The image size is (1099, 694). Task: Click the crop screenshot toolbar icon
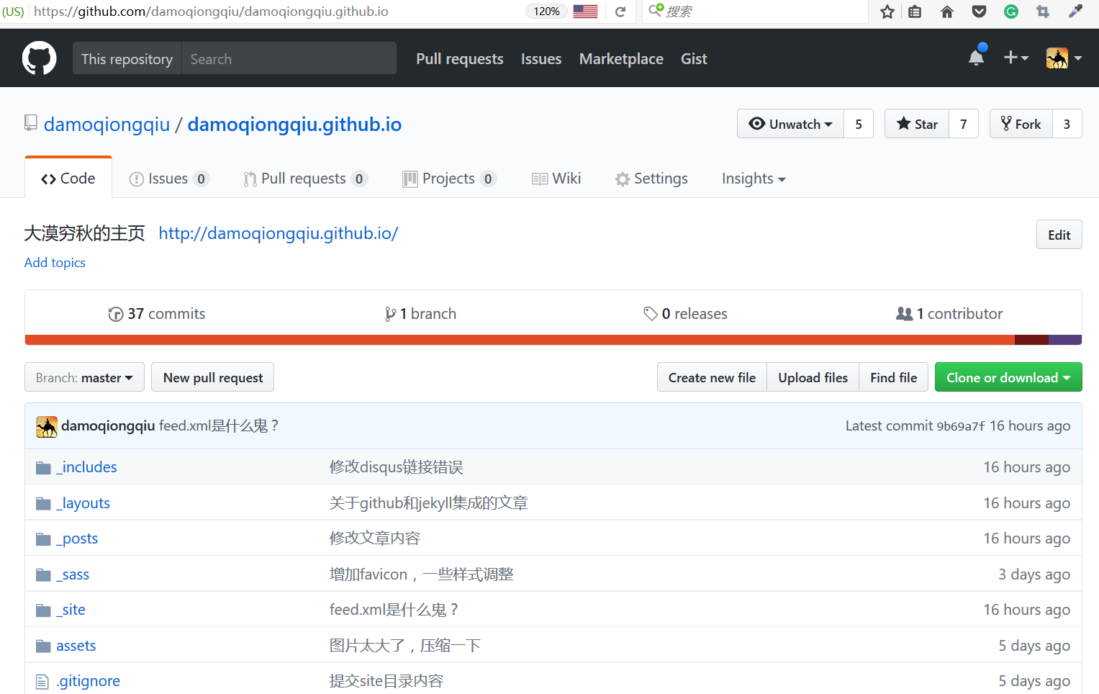coord(1042,12)
